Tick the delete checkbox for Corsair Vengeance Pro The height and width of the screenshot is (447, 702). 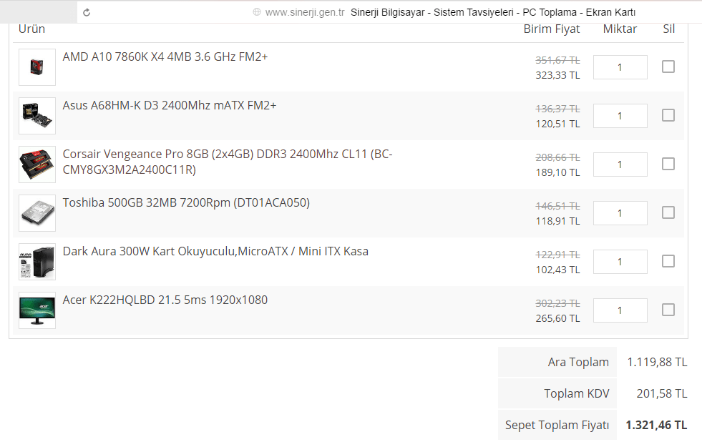point(668,164)
